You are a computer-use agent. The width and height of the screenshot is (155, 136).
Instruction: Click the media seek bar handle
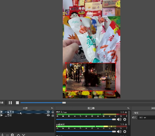click(x=64, y=103)
